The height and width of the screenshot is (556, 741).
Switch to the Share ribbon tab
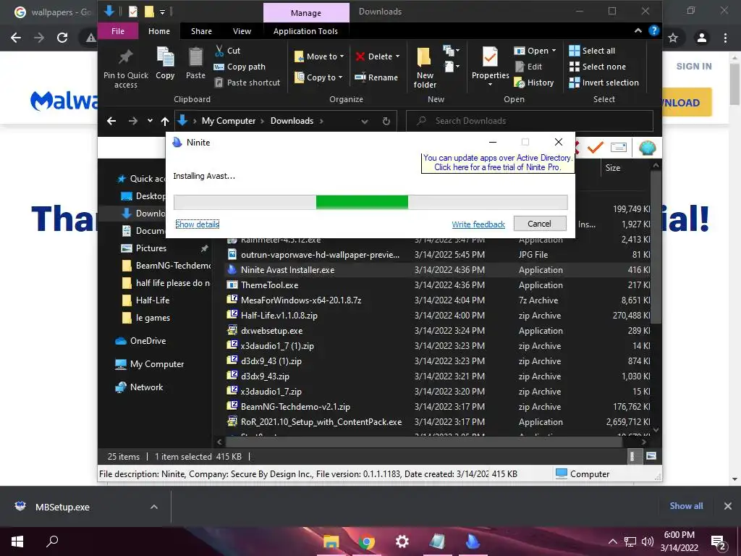[201, 31]
